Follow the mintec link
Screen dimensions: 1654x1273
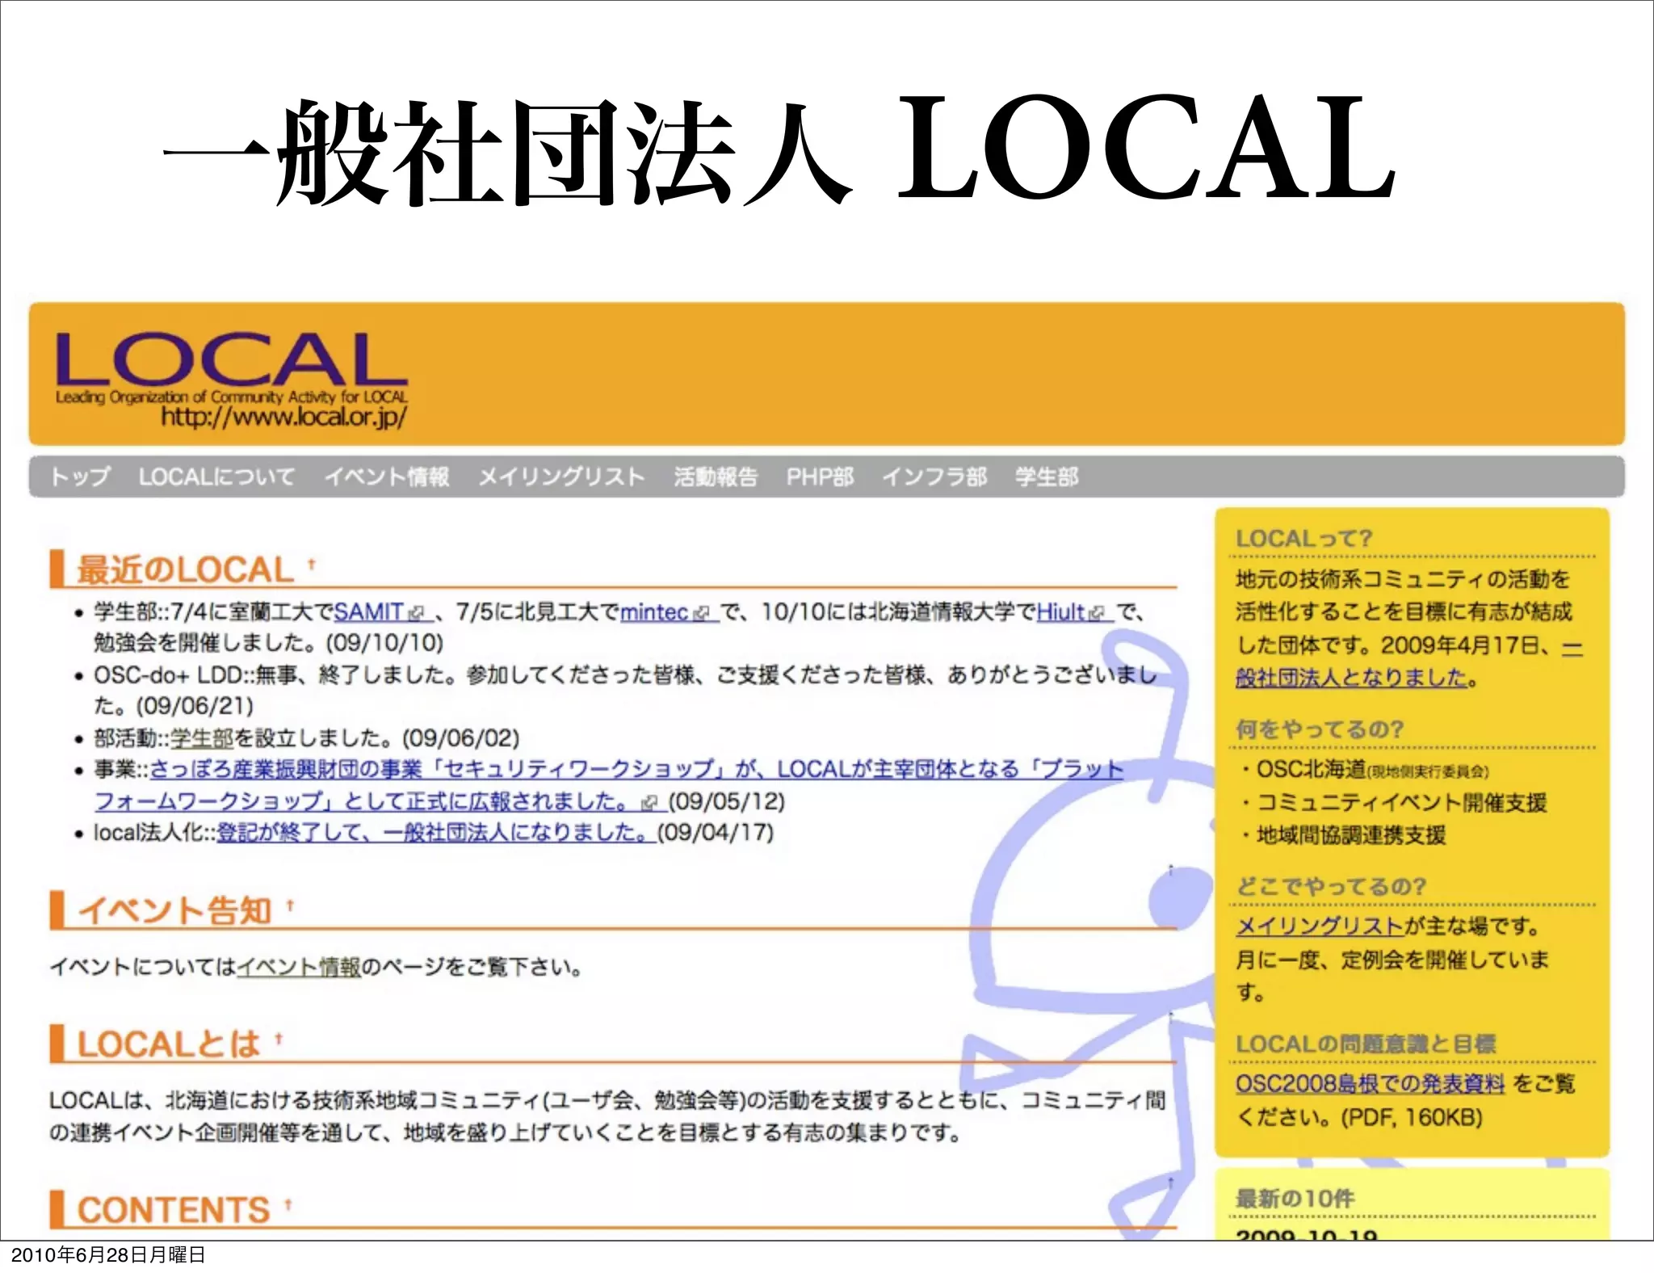pos(654,612)
